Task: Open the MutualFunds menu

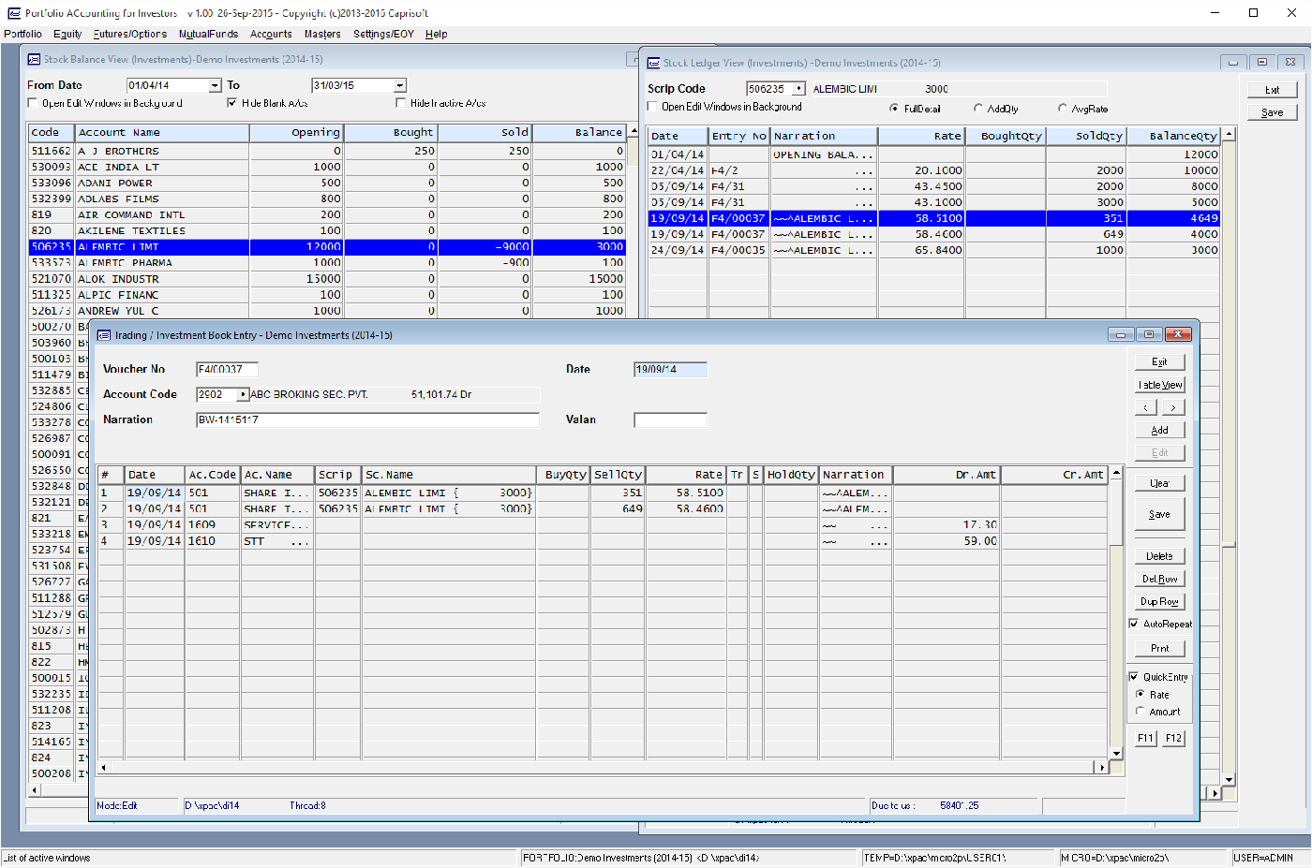Action: pos(208,34)
